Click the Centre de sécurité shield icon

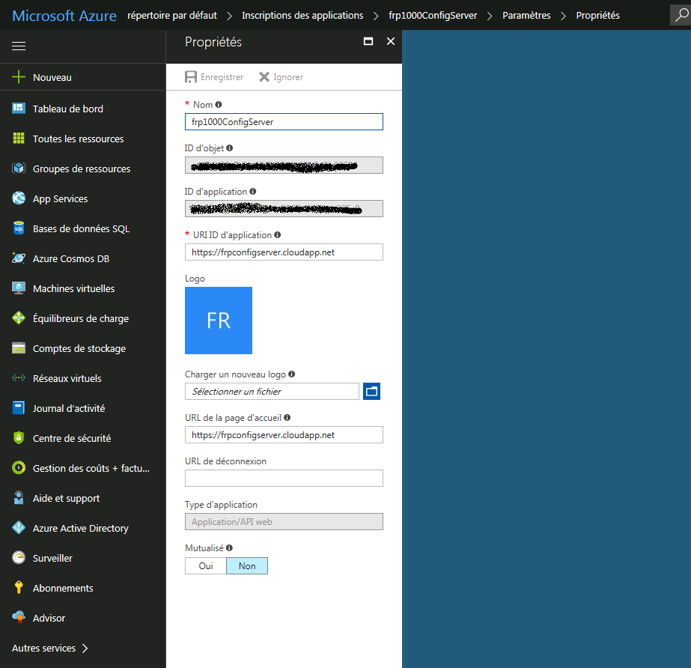19,438
